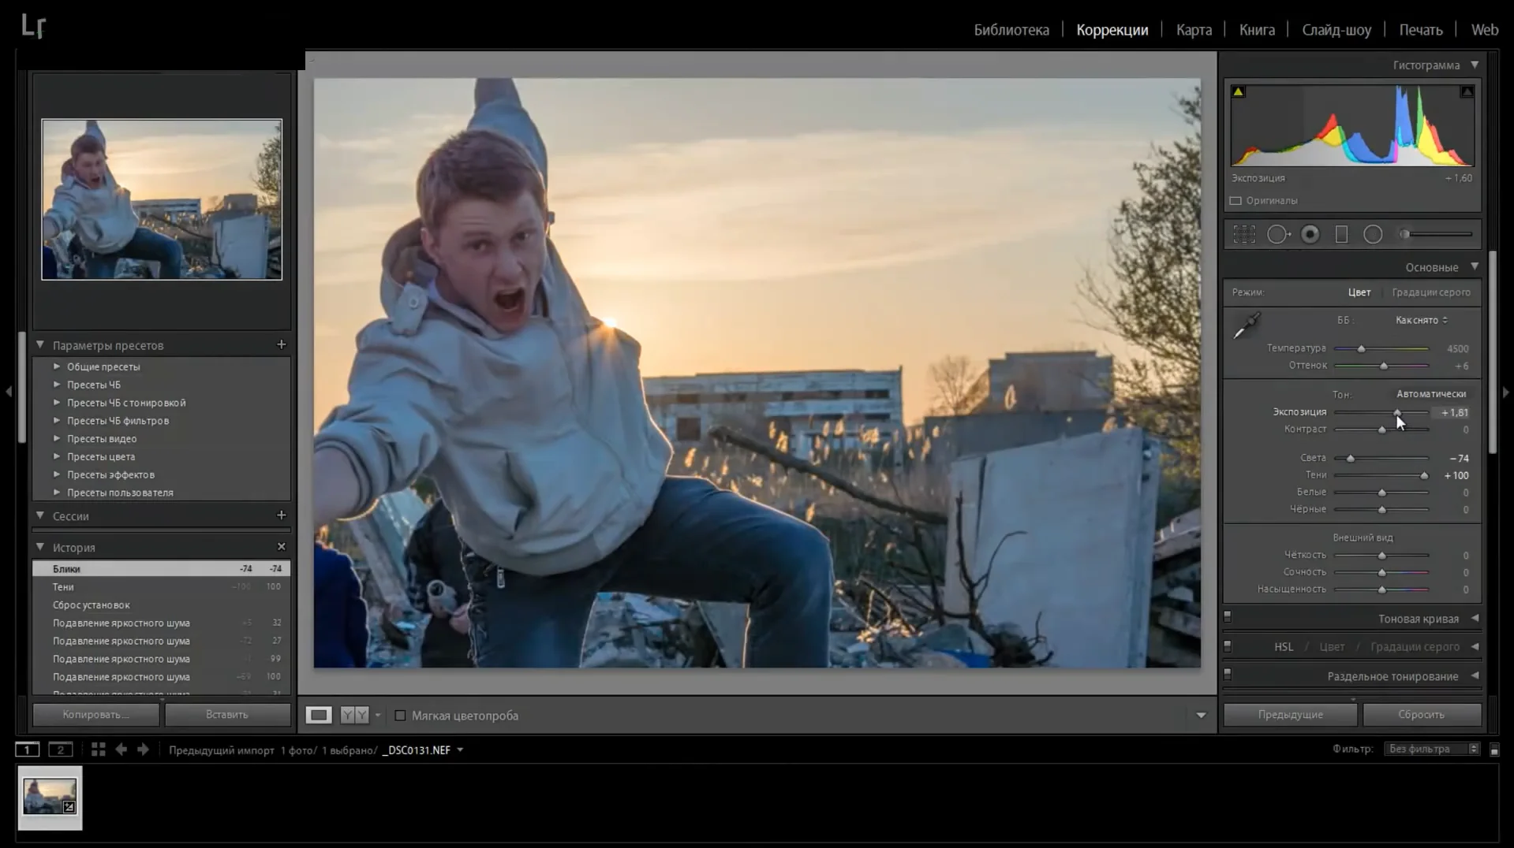This screenshot has width=1514, height=848.
Task: Open Слайд-шоу module
Action: tap(1336, 30)
